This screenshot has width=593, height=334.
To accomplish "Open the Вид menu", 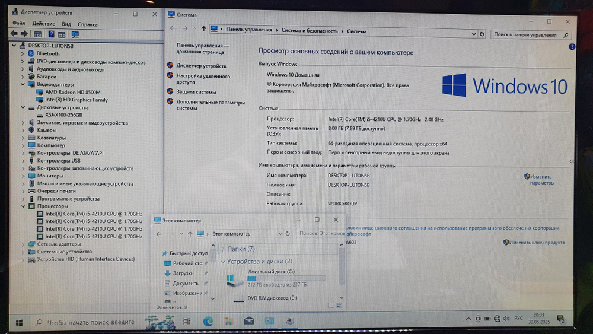I will pos(66,24).
